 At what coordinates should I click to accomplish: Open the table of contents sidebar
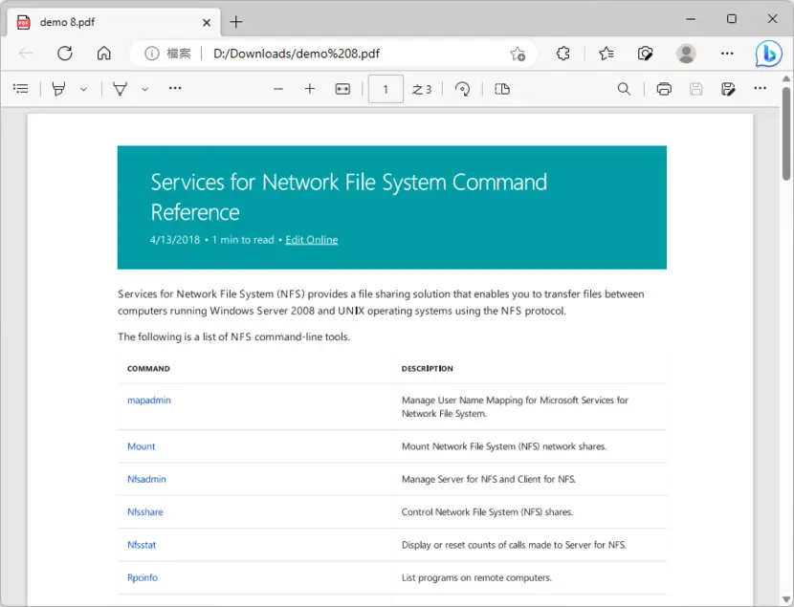(x=21, y=89)
